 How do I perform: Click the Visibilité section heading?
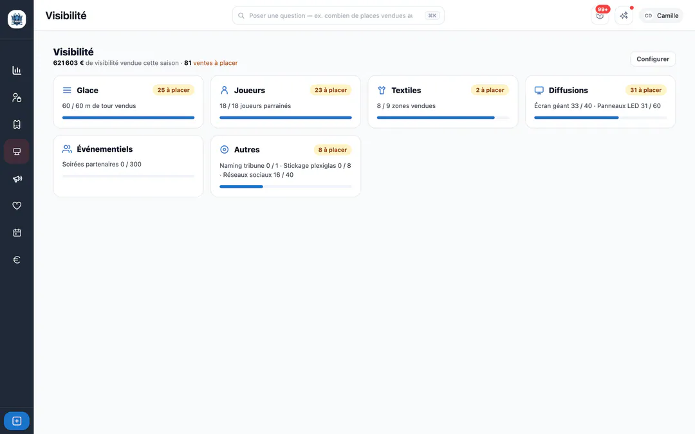(73, 52)
